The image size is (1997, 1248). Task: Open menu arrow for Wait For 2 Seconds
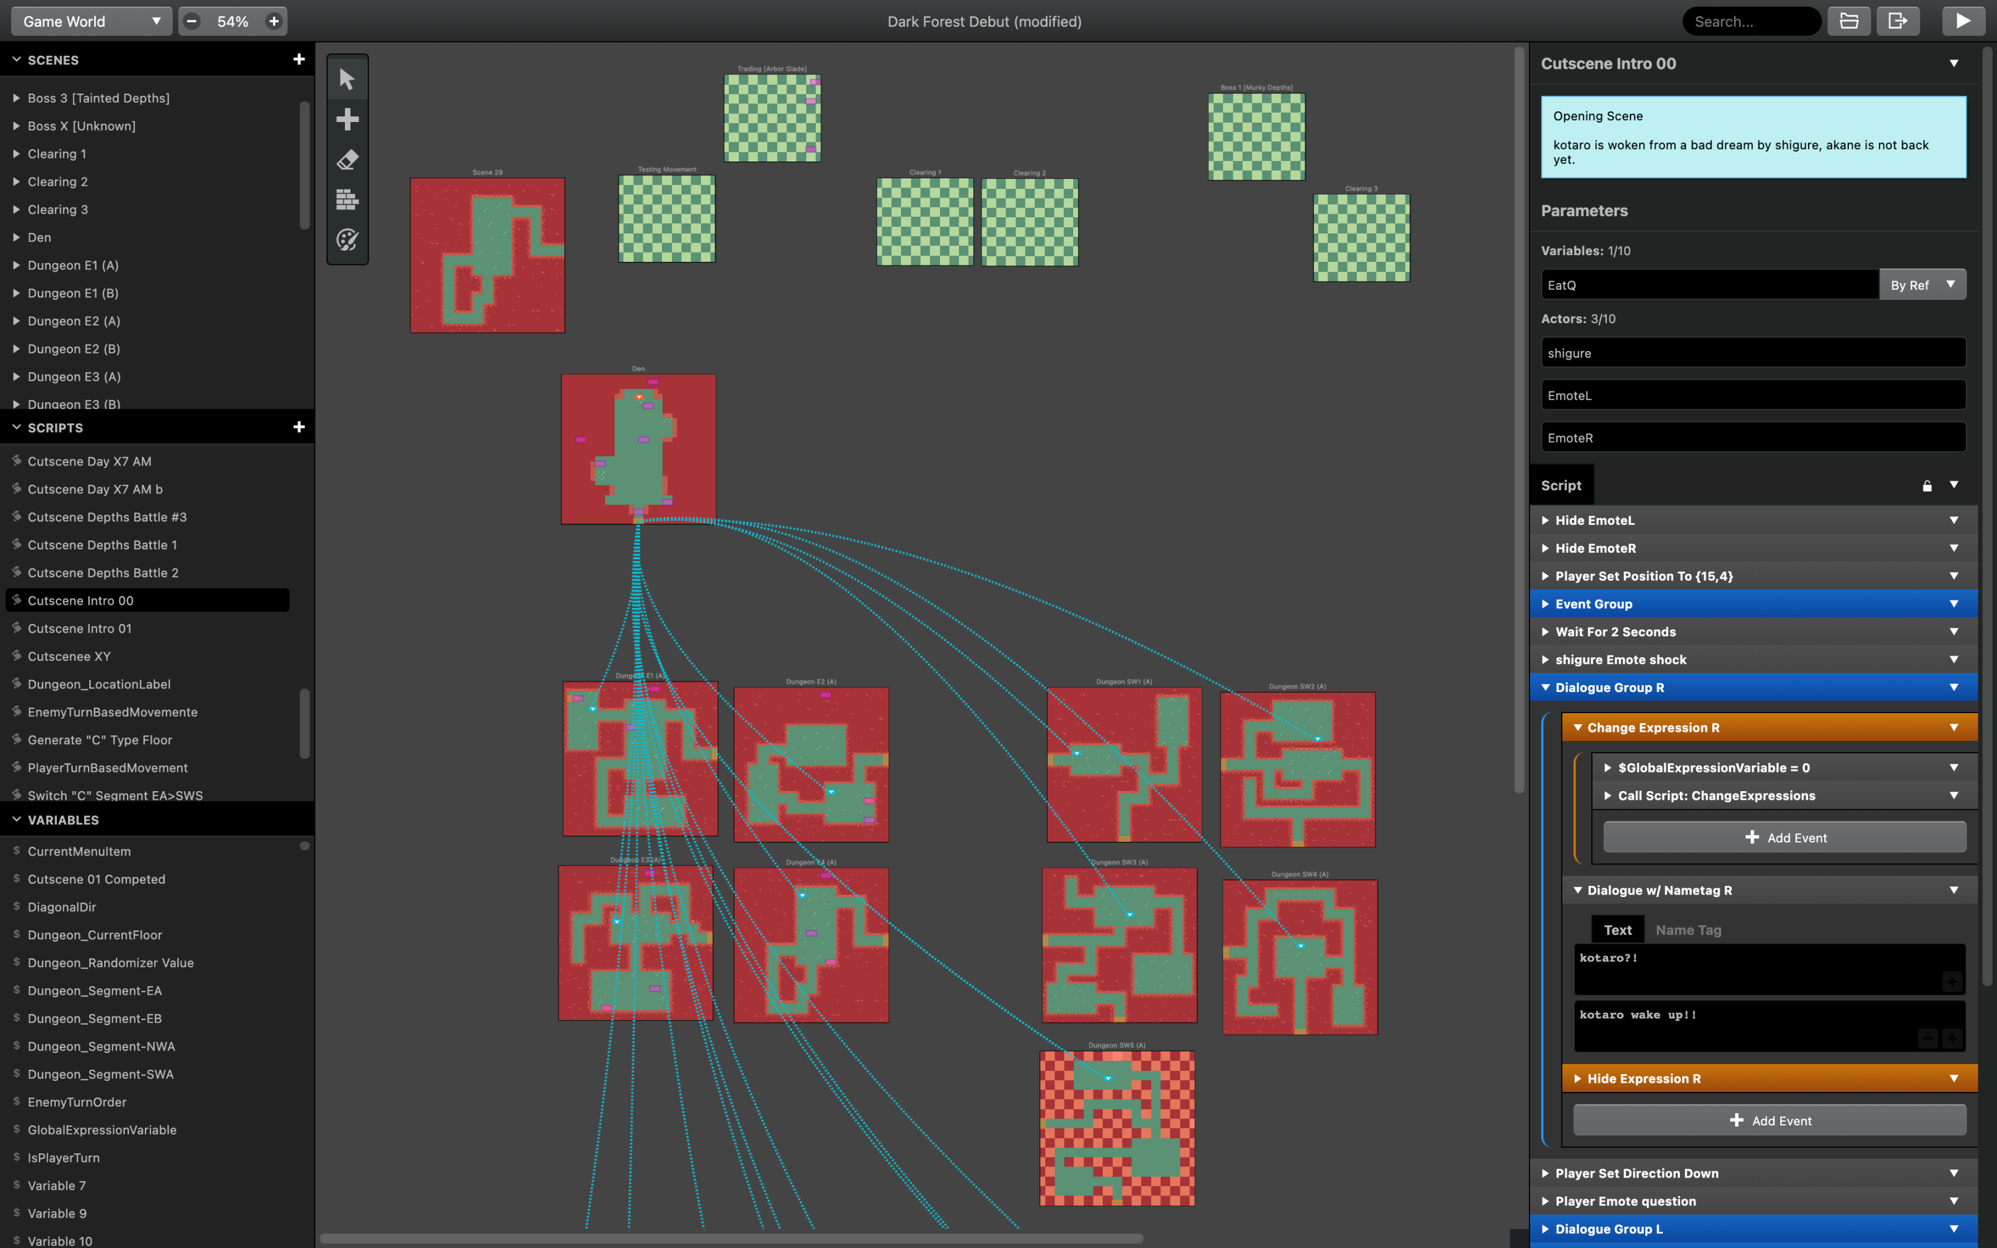coord(1953,631)
